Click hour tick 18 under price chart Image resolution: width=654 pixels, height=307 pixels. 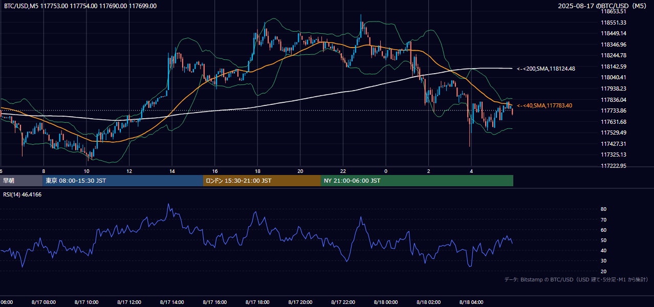pyautogui.click(x=257, y=171)
